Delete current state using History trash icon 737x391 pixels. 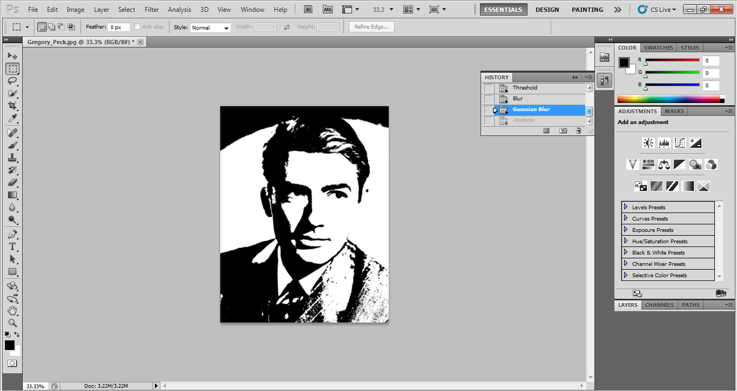[x=578, y=131]
